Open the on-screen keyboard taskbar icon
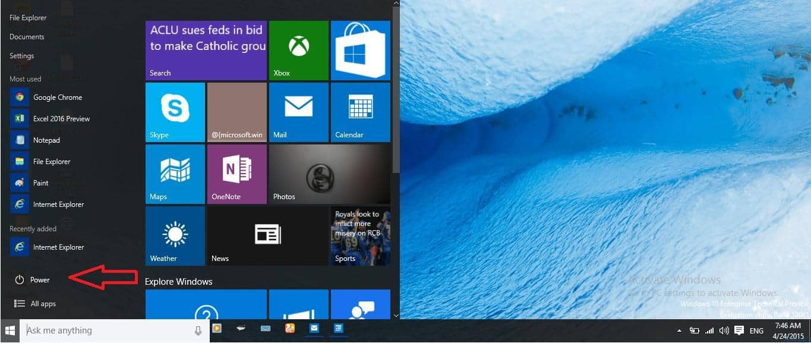 click(266, 328)
